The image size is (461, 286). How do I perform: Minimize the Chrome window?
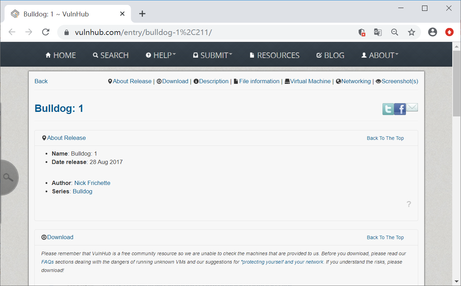[401, 8]
